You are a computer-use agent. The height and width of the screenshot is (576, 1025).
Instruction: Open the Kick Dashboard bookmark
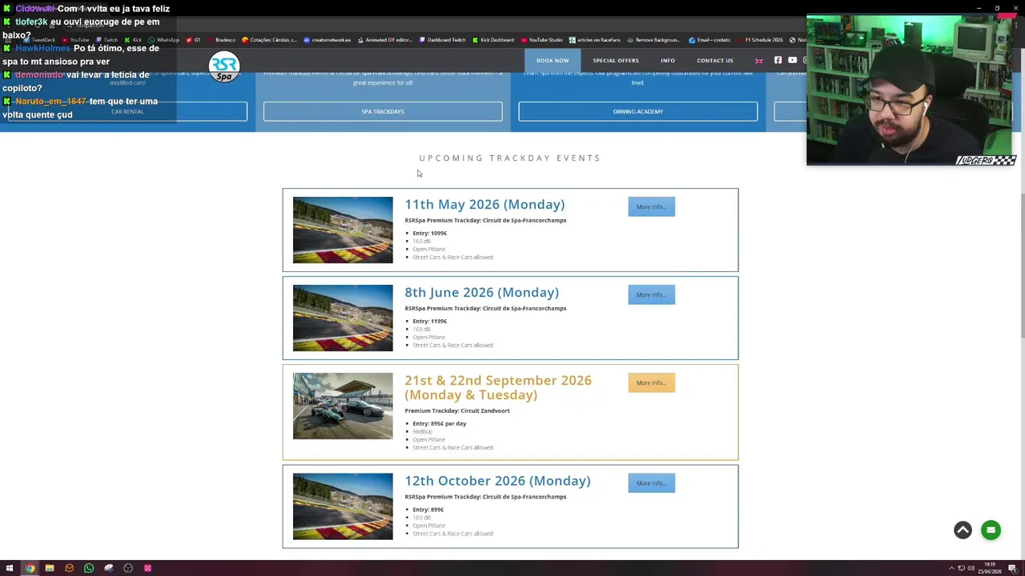tap(493, 40)
